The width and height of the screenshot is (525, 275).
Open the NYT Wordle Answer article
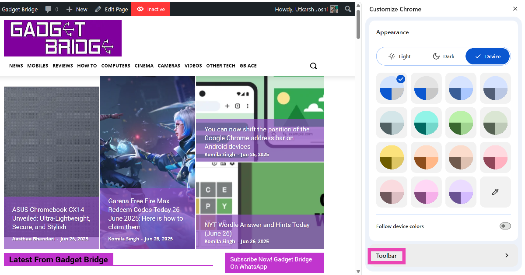[x=257, y=229]
